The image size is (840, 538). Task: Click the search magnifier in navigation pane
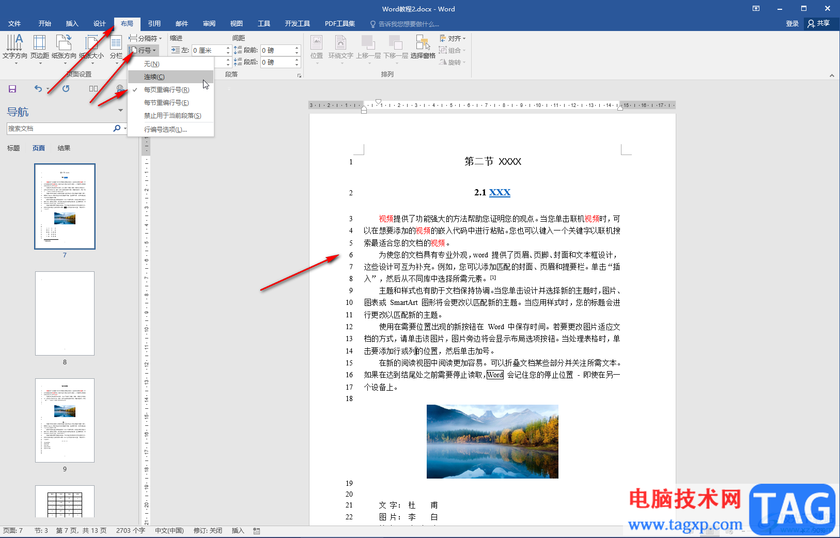(117, 128)
